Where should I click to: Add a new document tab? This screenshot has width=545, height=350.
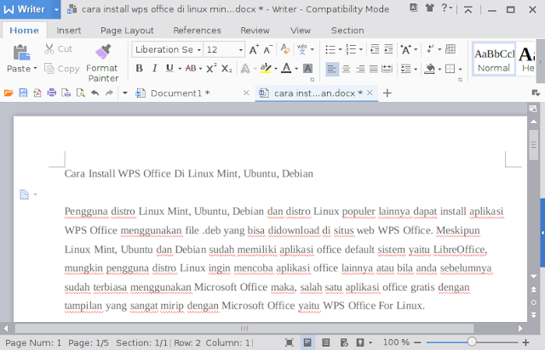387,93
